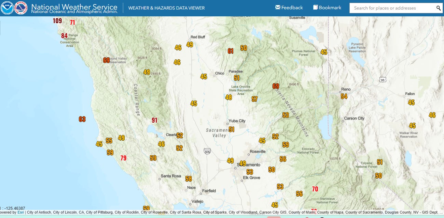Click the NOAA logo in the header
This screenshot has width=444, height=218.
[7, 8]
